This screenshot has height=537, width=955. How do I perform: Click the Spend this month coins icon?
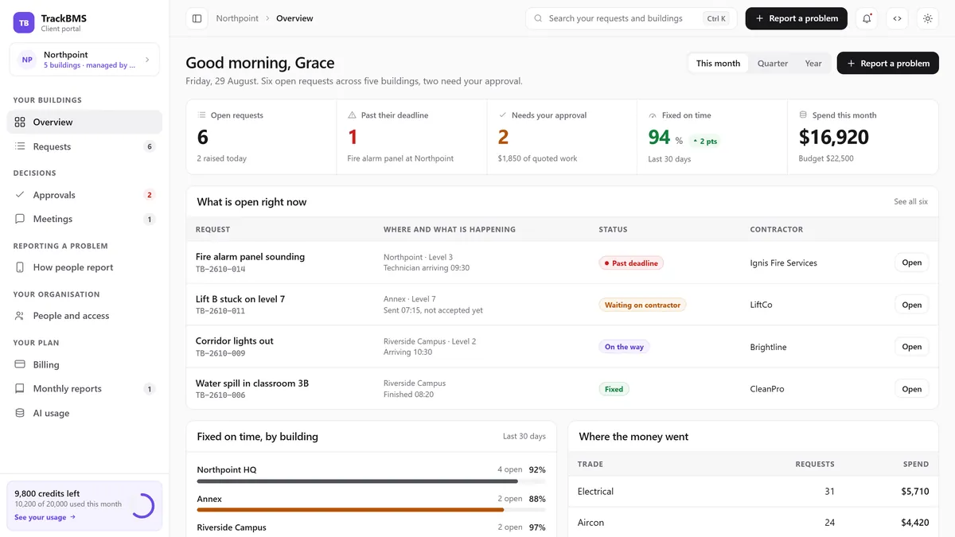803,115
